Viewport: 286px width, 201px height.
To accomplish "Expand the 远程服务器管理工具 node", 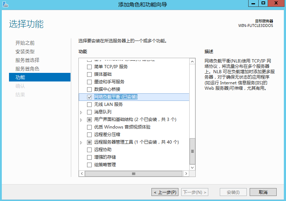I will pos(81,142).
